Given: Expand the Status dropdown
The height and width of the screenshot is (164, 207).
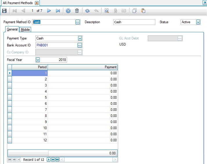Looking at the screenshot, I should 198,22.
